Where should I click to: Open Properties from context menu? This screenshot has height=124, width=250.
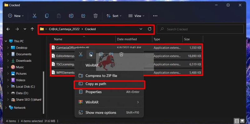click(x=109, y=92)
